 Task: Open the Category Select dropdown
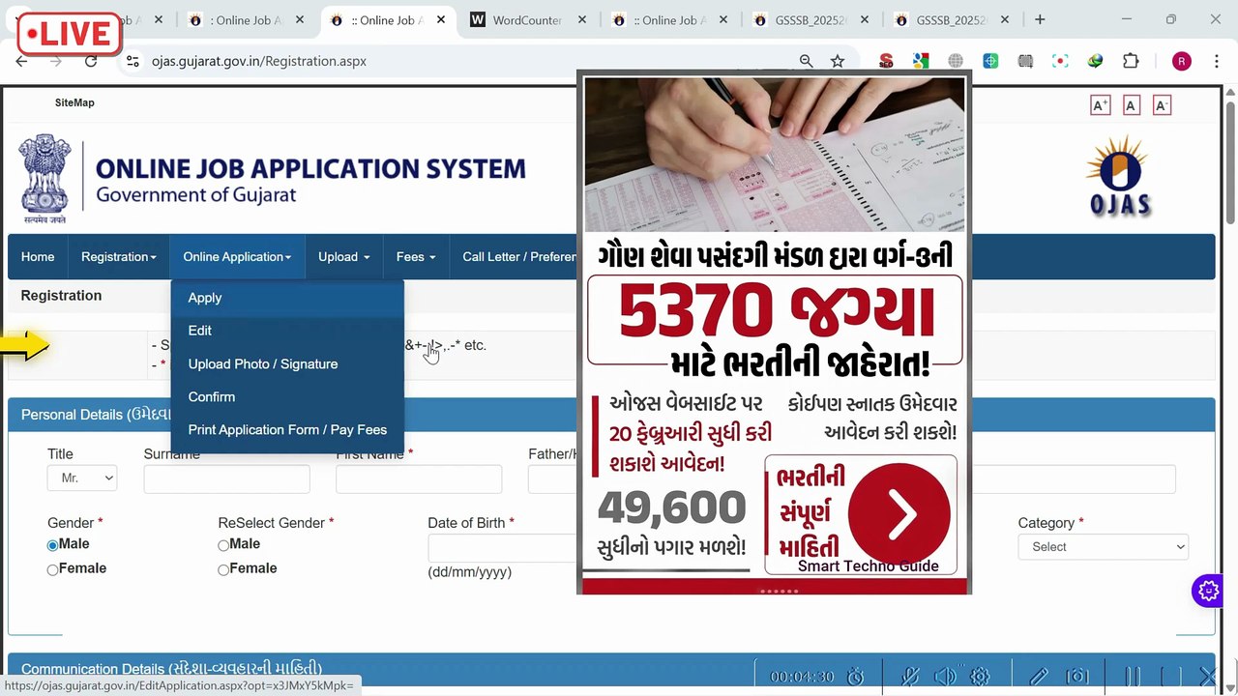click(1104, 547)
